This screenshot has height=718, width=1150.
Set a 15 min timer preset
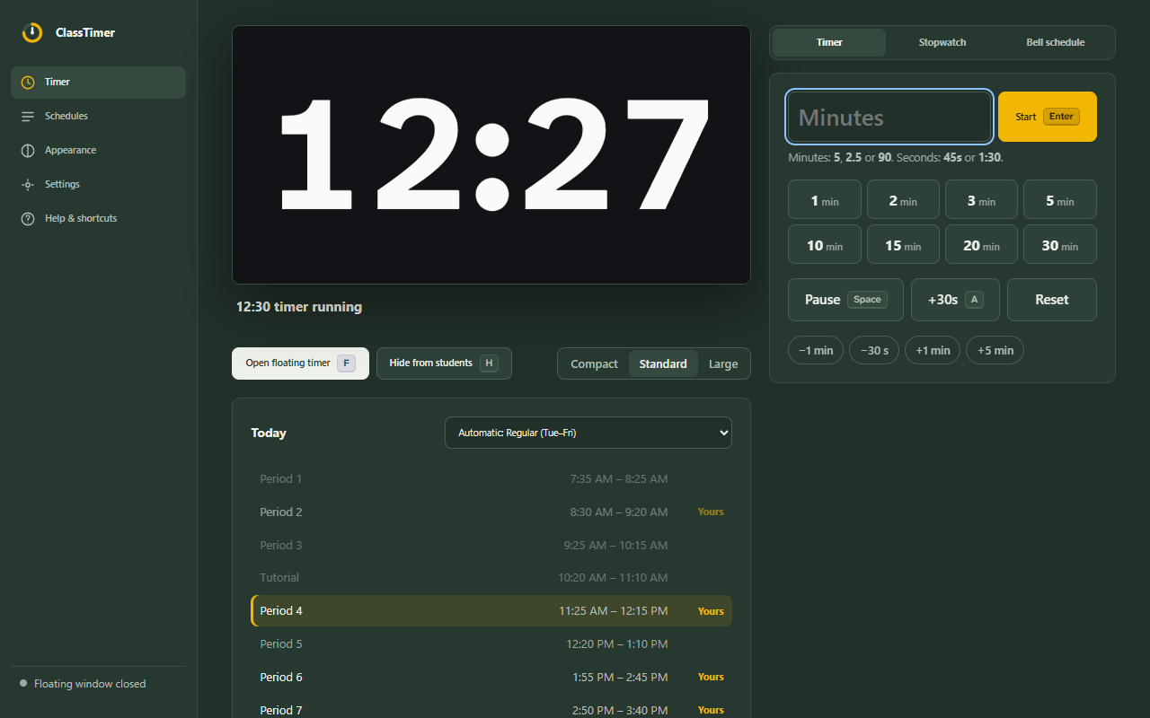pos(903,244)
